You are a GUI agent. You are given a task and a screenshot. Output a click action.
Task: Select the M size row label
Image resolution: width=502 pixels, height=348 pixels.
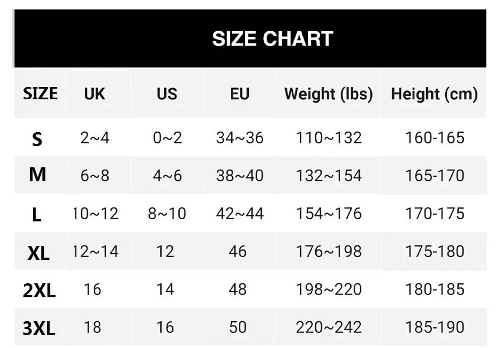point(37,175)
